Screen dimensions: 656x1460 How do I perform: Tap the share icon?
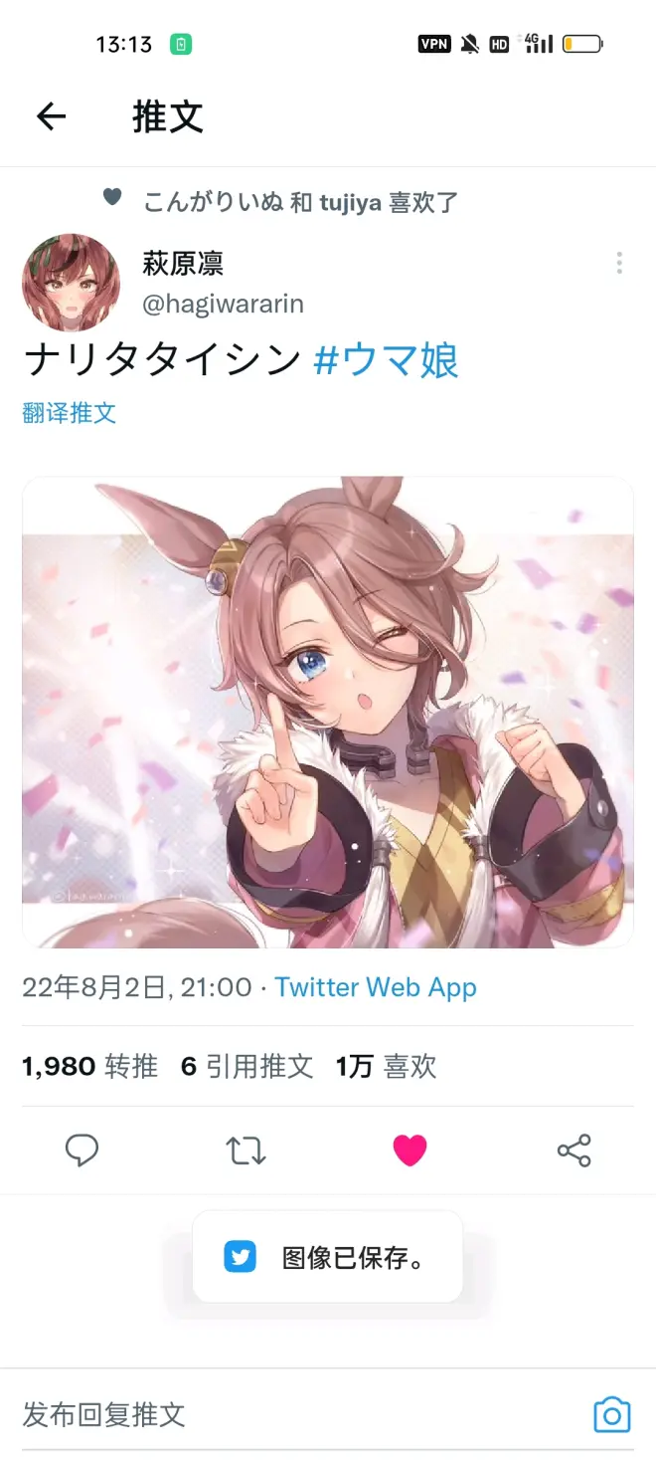[x=574, y=1150]
